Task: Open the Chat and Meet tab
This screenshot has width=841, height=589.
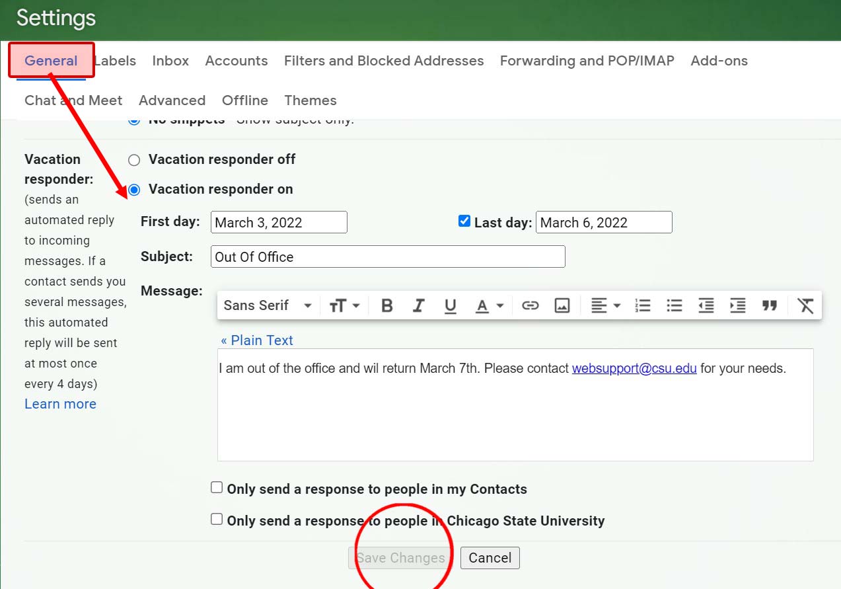Action: (73, 100)
